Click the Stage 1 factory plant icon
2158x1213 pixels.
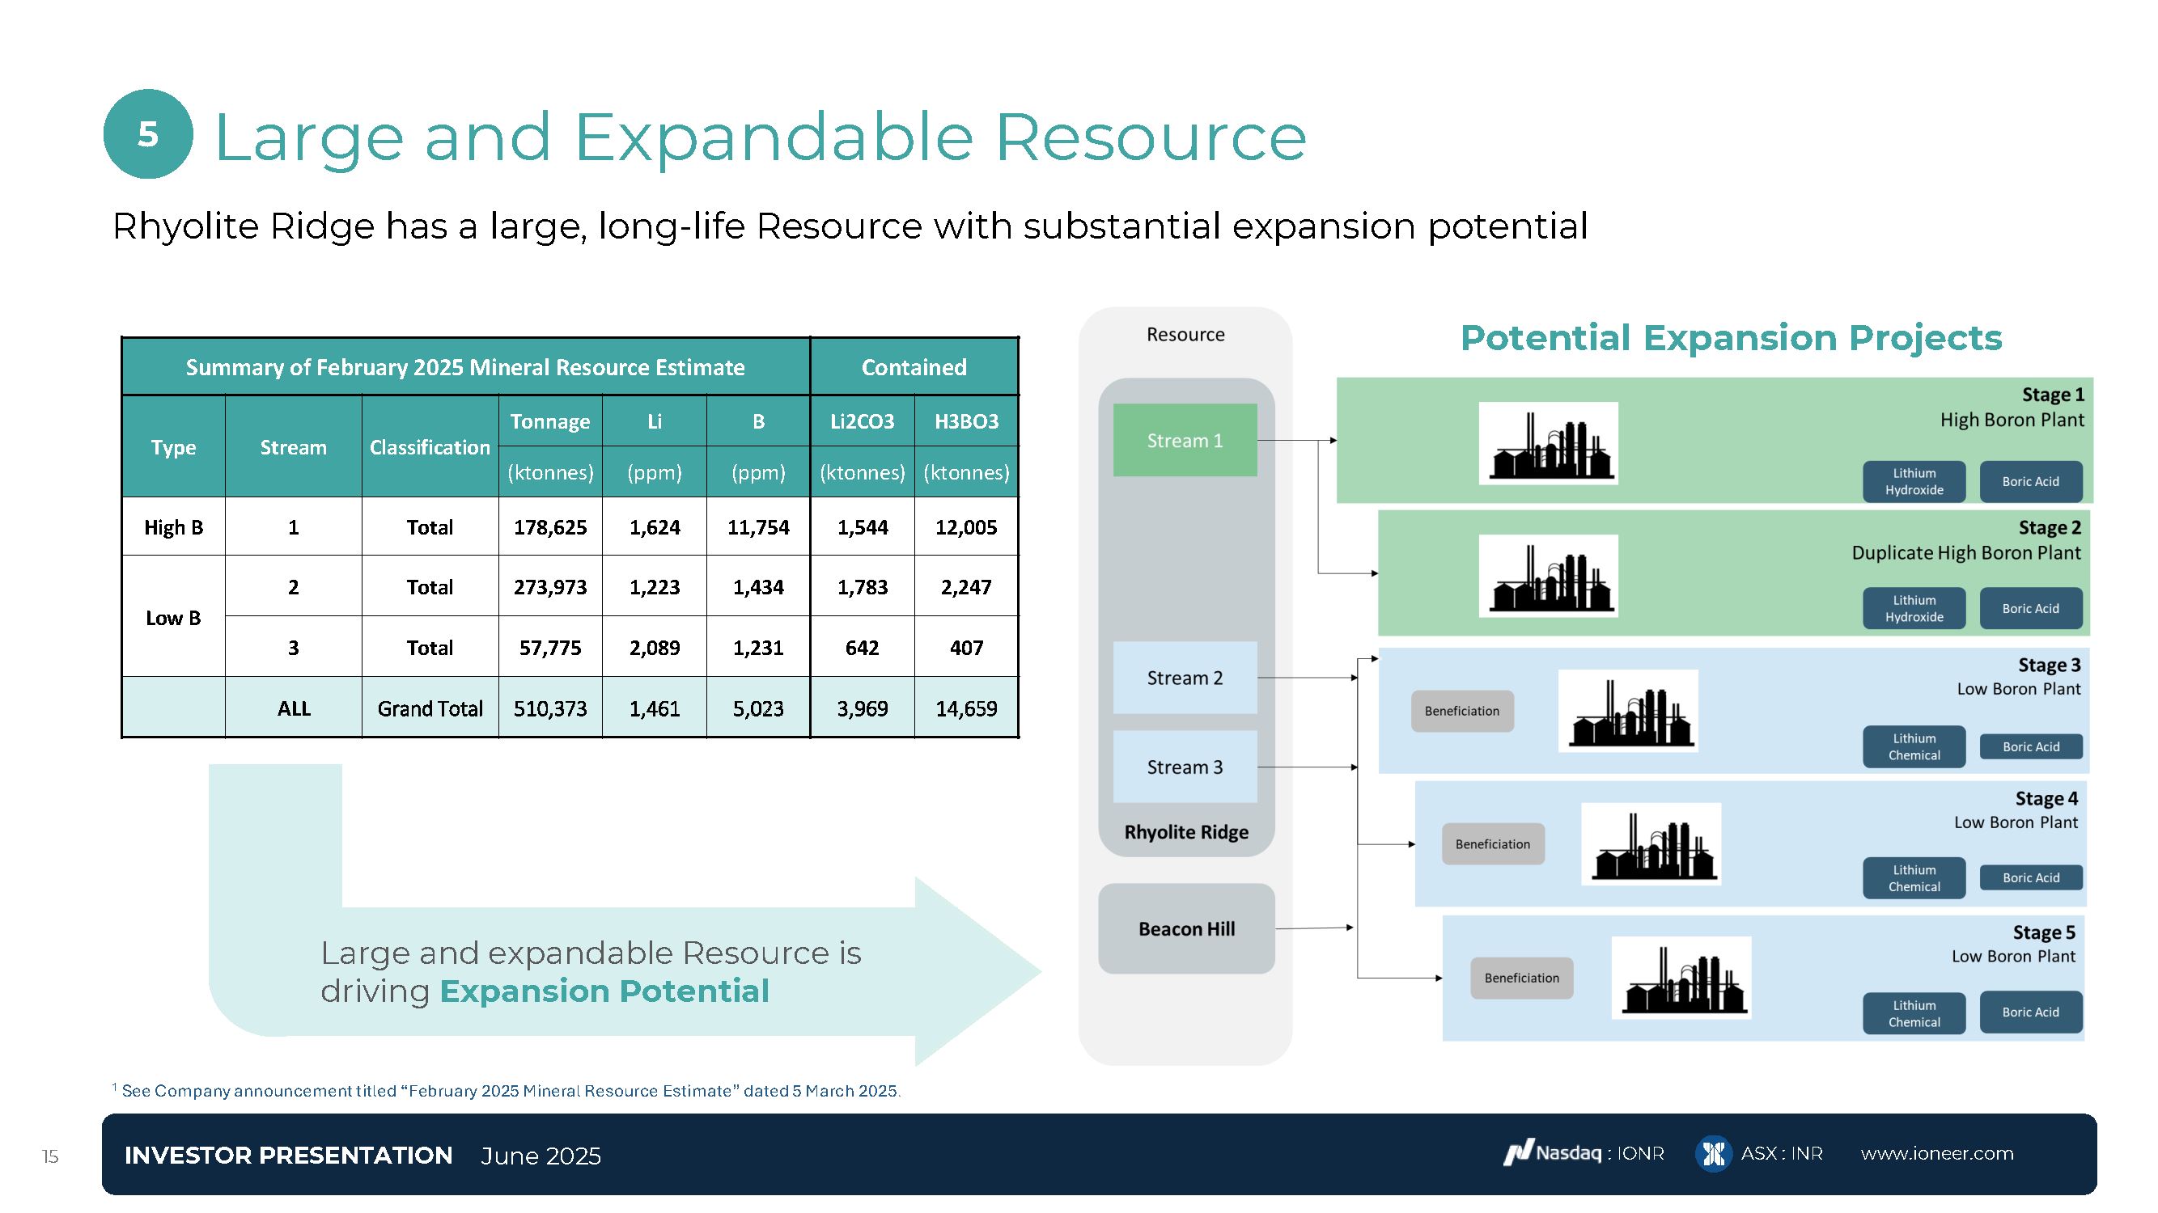coord(1547,443)
